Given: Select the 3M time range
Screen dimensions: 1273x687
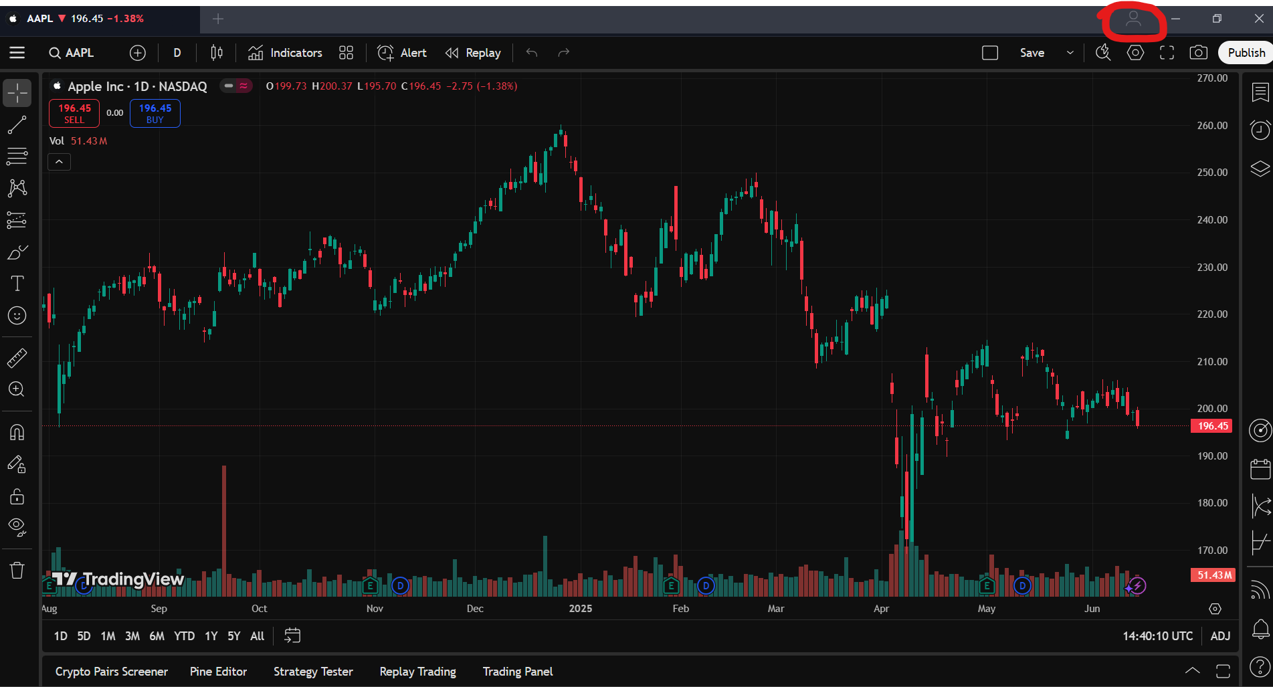Looking at the screenshot, I should click(132, 636).
